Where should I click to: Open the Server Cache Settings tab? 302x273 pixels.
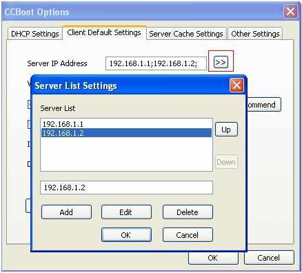coord(186,34)
